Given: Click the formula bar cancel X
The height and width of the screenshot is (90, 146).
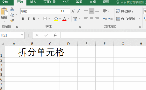Looking at the screenshot, I should 37,35.
